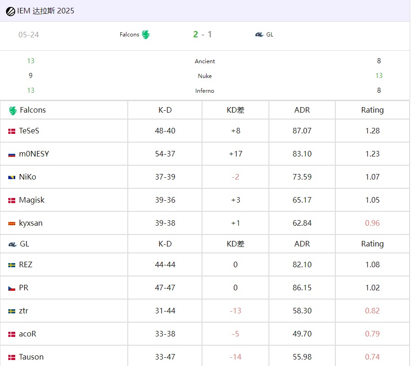Click m0NESY KD difference +17
This screenshot has width=411, height=366.
pyautogui.click(x=235, y=154)
